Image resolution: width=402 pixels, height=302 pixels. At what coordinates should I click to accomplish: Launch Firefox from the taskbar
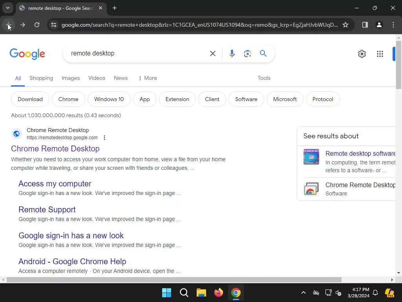click(x=218, y=293)
